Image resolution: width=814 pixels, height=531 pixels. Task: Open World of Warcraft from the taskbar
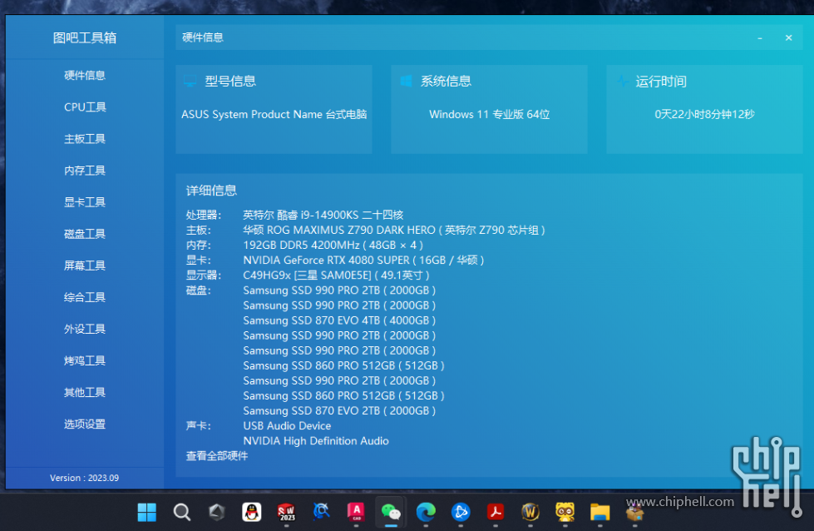pos(530,513)
